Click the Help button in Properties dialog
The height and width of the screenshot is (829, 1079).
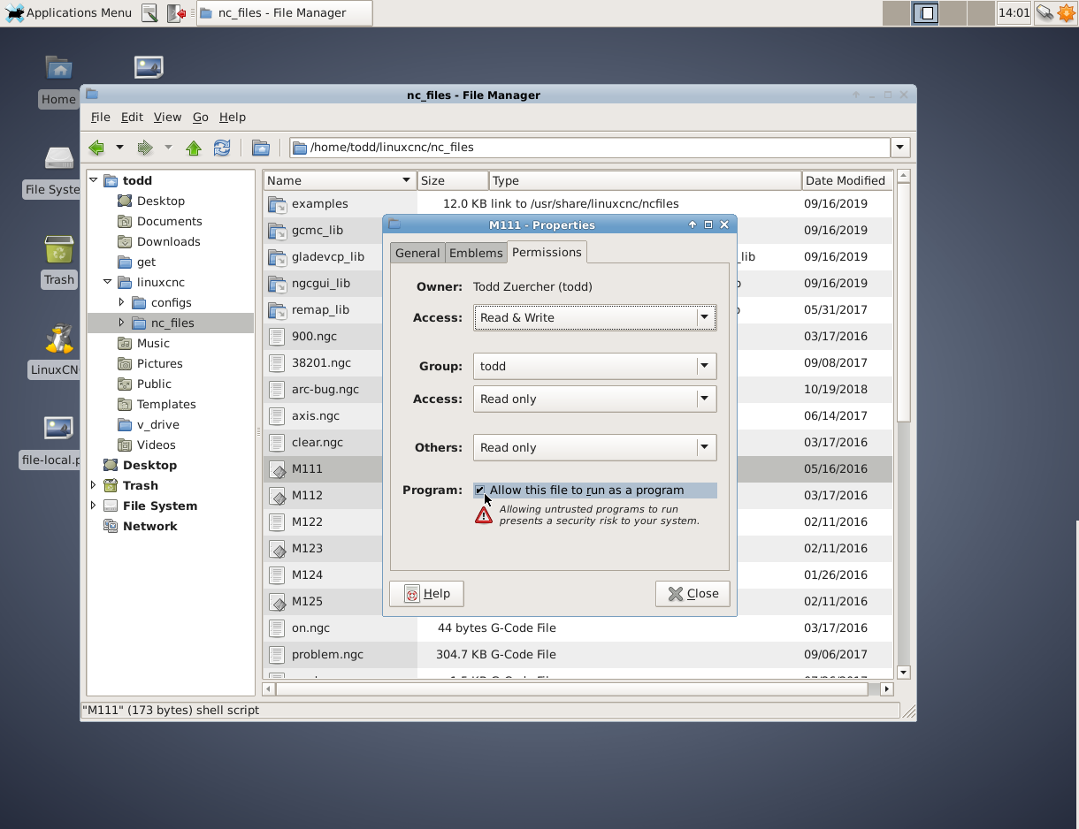pos(426,594)
